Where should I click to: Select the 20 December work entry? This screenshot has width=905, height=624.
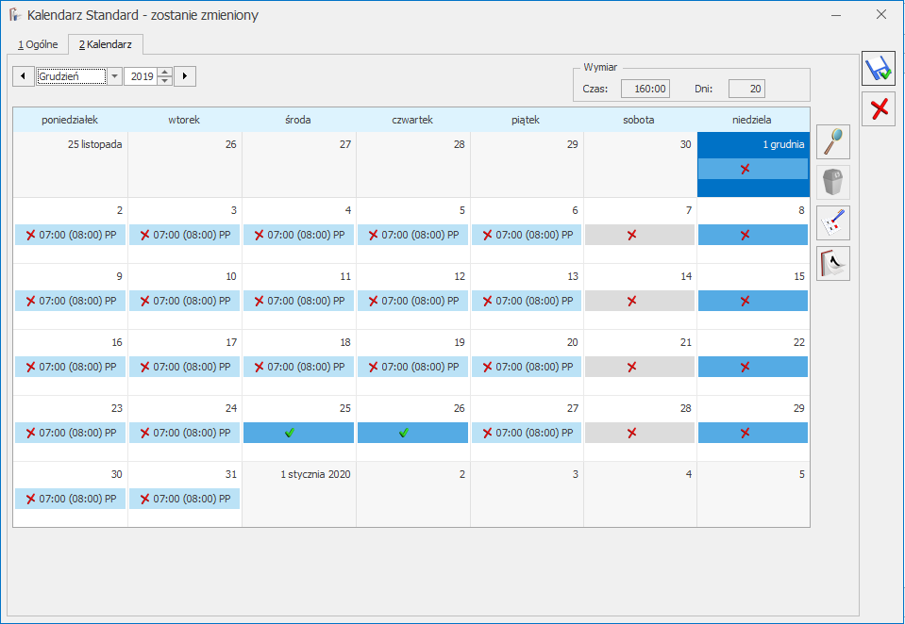[x=527, y=367]
